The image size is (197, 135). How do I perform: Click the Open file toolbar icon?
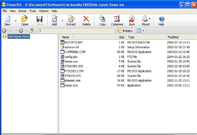click(25, 19)
